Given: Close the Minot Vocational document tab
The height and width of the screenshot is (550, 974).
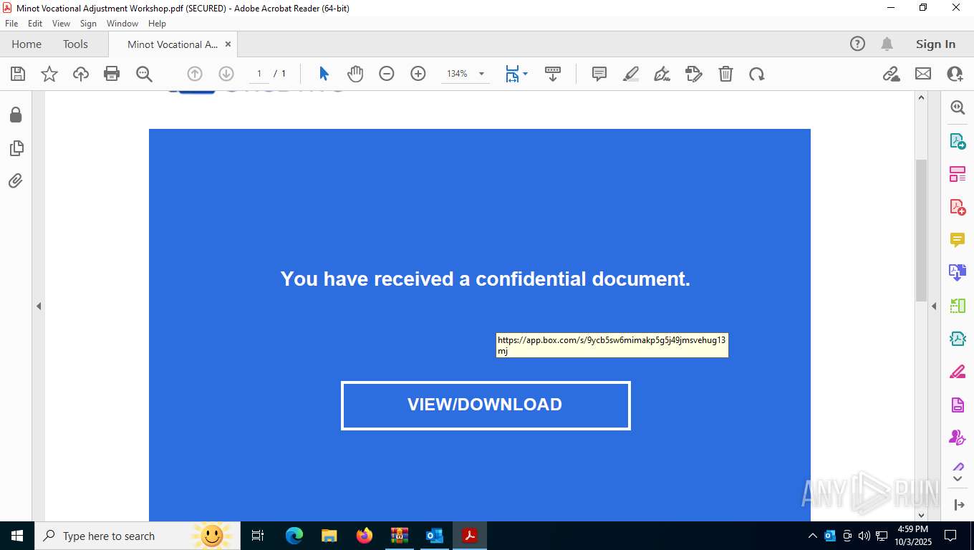Looking at the screenshot, I should (x=228, y=44).
